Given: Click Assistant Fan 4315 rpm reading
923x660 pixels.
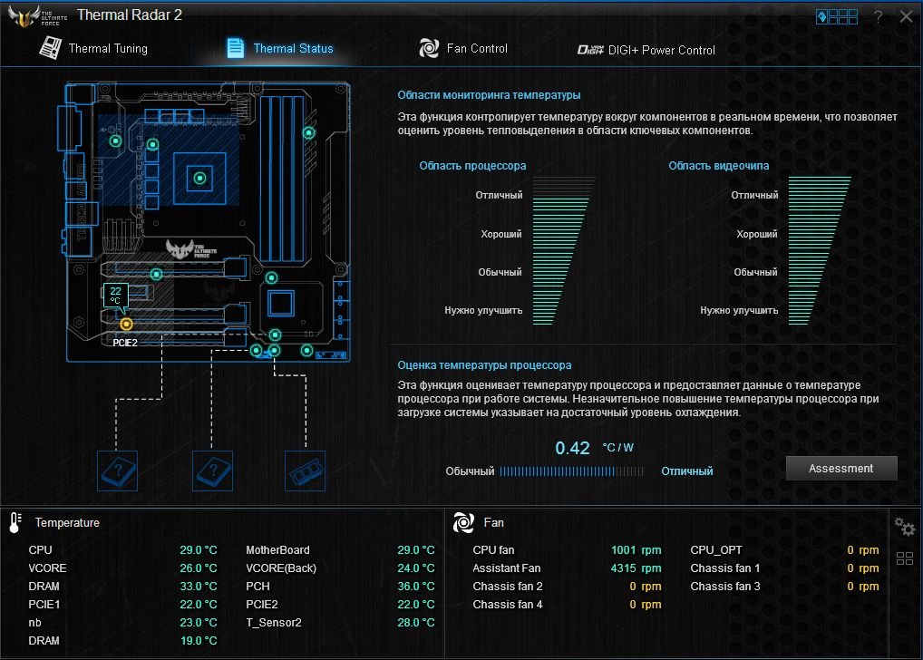Looking at the screenshot, I should (x=636, y=568).
